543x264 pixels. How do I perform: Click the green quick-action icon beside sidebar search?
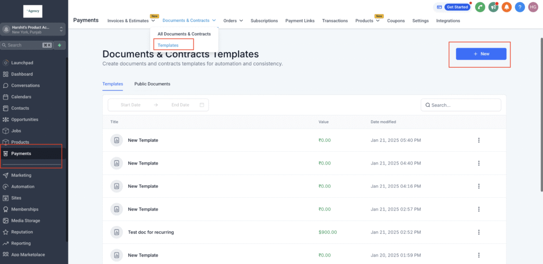[59, 45]
